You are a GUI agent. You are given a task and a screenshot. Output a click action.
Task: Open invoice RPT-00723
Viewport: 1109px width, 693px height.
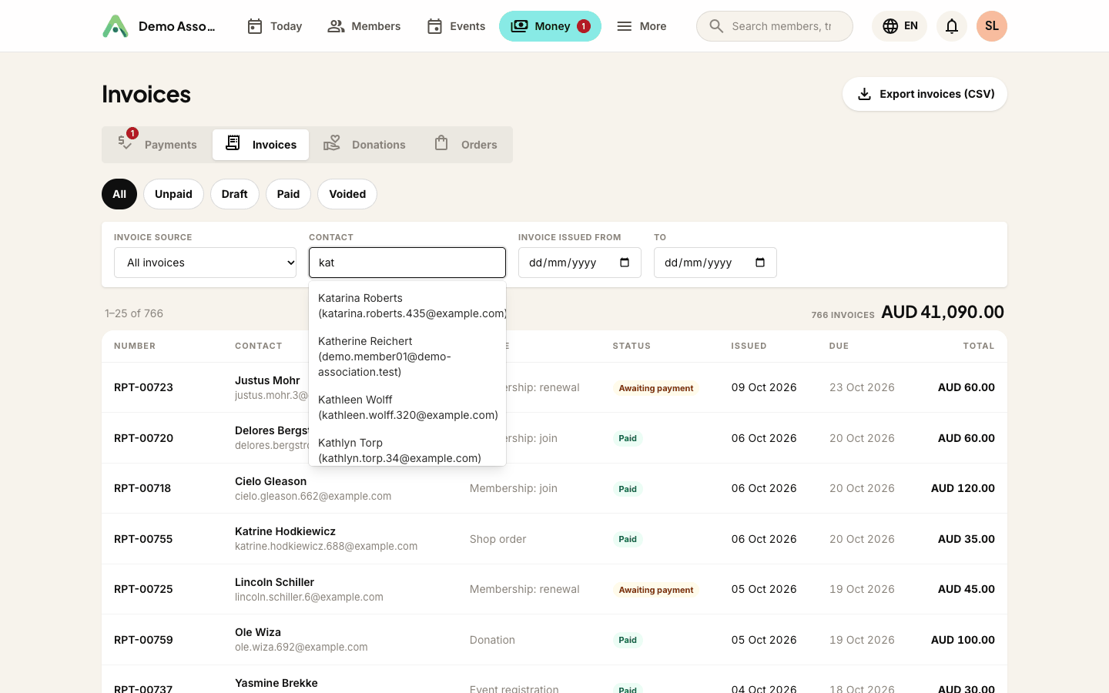click(143, 387)
